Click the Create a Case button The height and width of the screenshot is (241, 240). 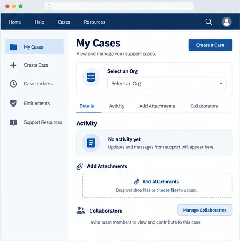(210, 45)
